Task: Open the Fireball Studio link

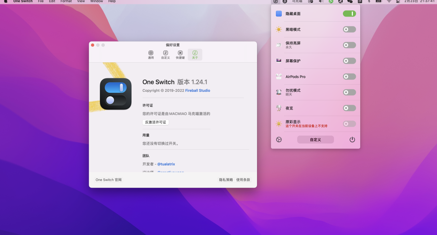Action: pos(198,90)
